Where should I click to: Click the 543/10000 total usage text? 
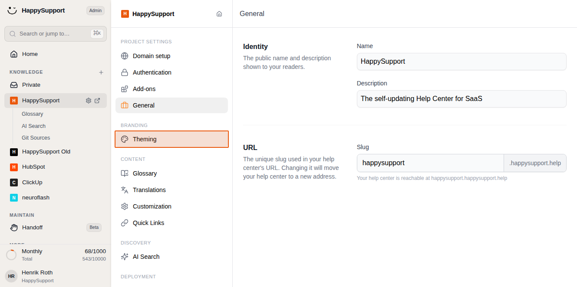[94, 259]
